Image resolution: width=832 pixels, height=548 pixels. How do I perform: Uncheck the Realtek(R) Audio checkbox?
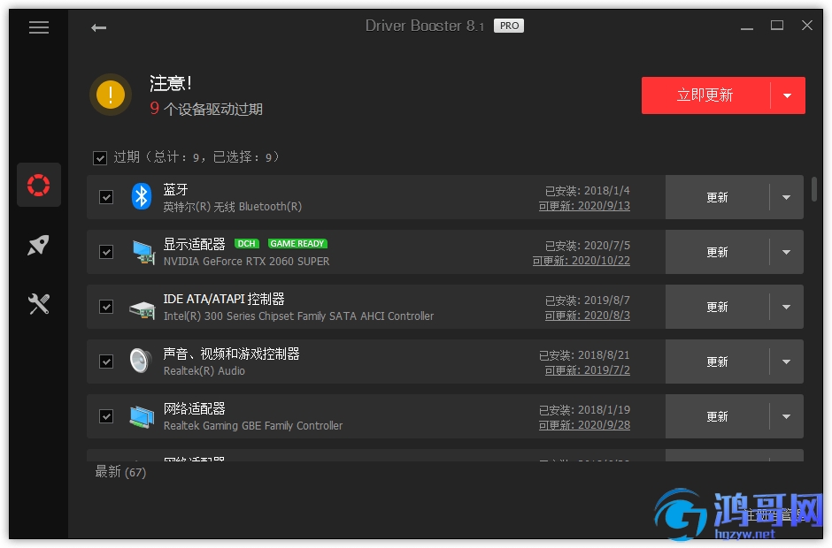pos(106,362)
